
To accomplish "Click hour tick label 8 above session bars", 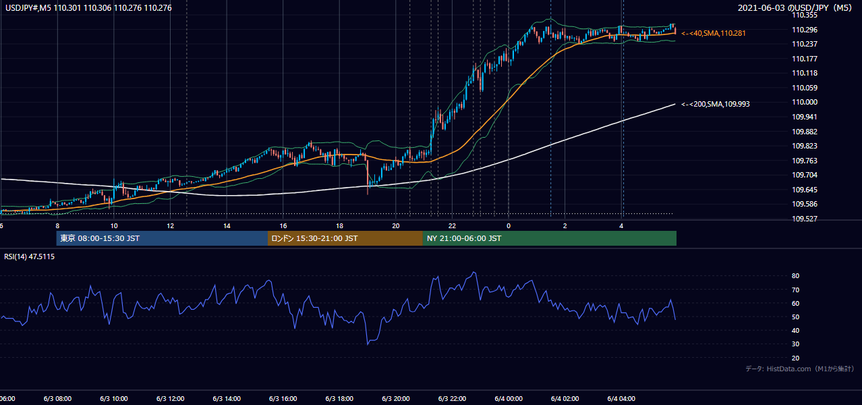I will point(57,225).
